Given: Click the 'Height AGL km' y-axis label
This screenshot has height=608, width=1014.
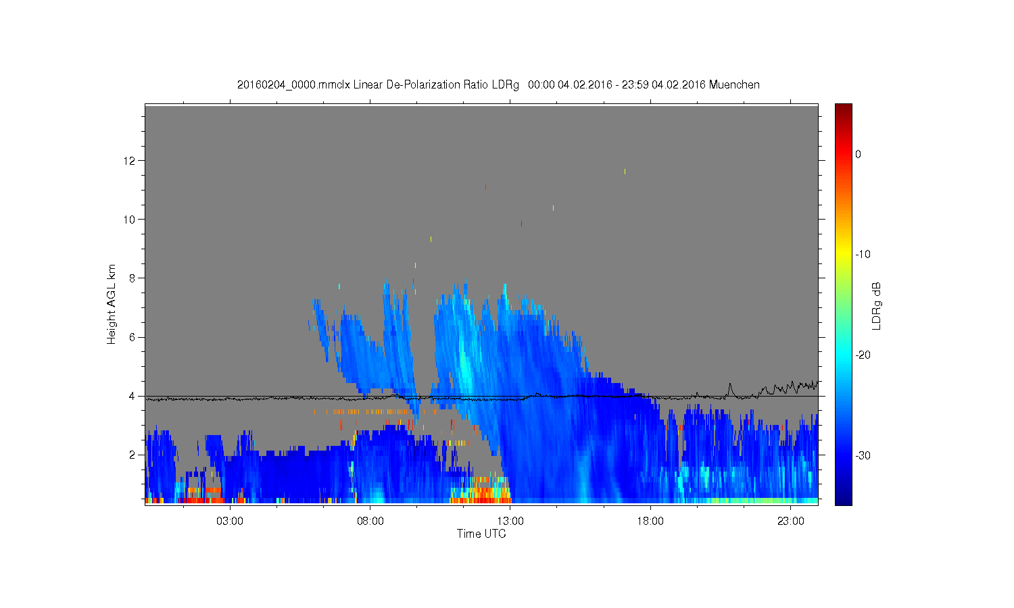Looking at the screenshot, I should pyautogui.click(x=112, y=304).
